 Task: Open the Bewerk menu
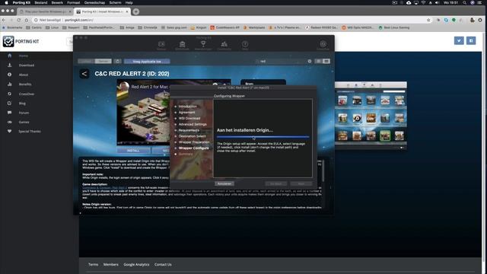click(57, 2)
